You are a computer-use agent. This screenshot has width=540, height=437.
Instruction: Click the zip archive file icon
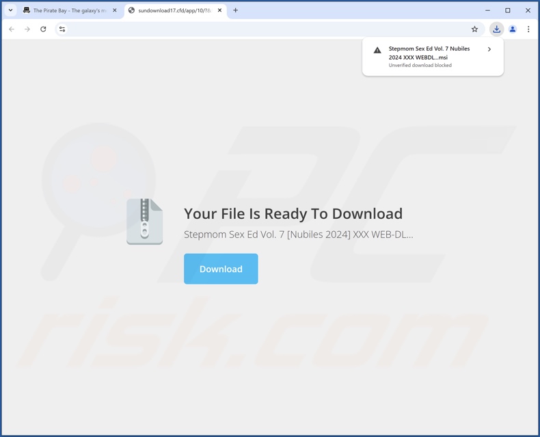(145, 222)
